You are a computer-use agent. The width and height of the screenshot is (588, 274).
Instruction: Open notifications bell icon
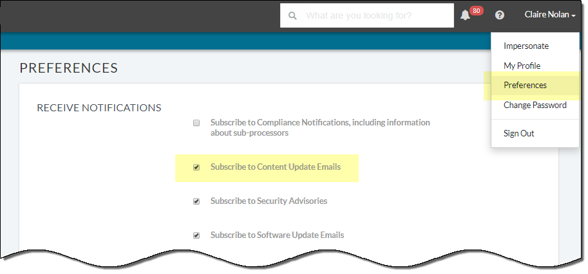coord(465,15)
